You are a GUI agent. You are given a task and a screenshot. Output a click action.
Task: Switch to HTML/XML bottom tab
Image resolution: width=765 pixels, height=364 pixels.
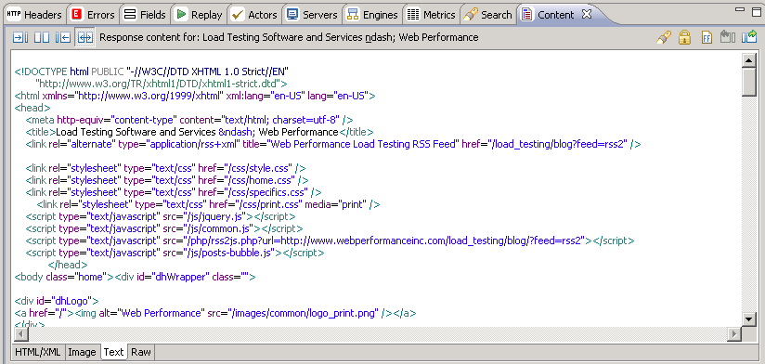37,352
